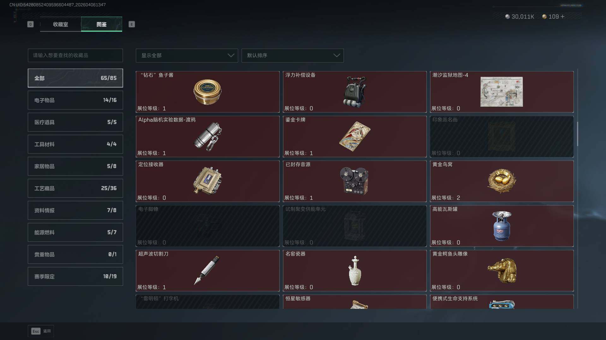Click the 高能瓦斯罐 gas canister icon
The height and width of the screenshot is (340, 606).
502,226
